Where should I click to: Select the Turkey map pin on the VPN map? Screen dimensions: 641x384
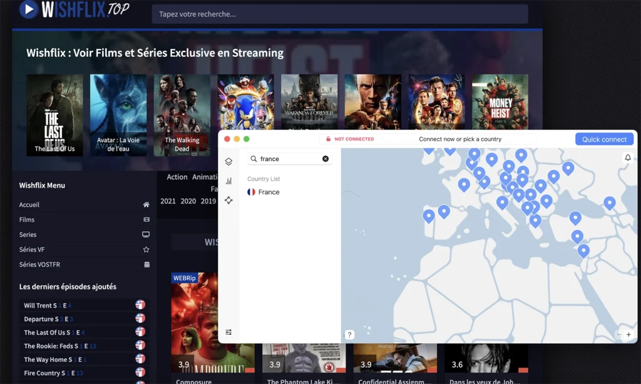click(x=575, y=218)
